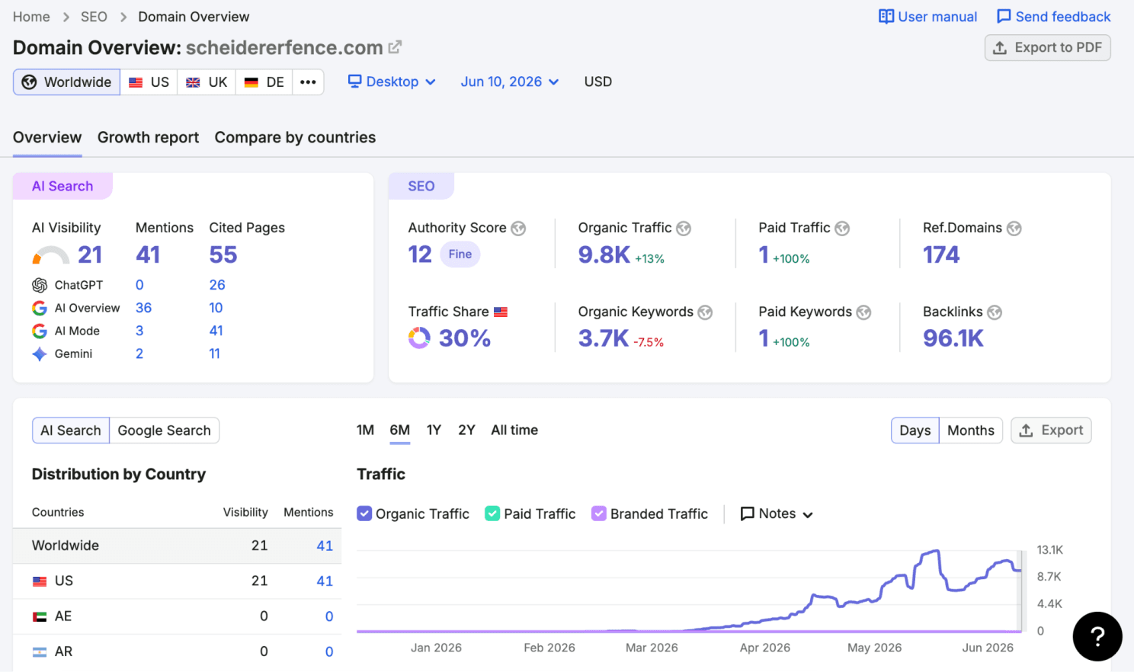The height and width of the screenshot is (672, 1134).
Task: Click the ChatGPT logo icon
Action: coord(40,285)
